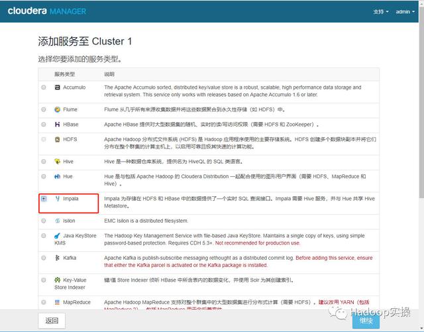Viewport: 424px width, 332px height.
Task: Click the 服务类型 column header
Action: tap(64, 74)
